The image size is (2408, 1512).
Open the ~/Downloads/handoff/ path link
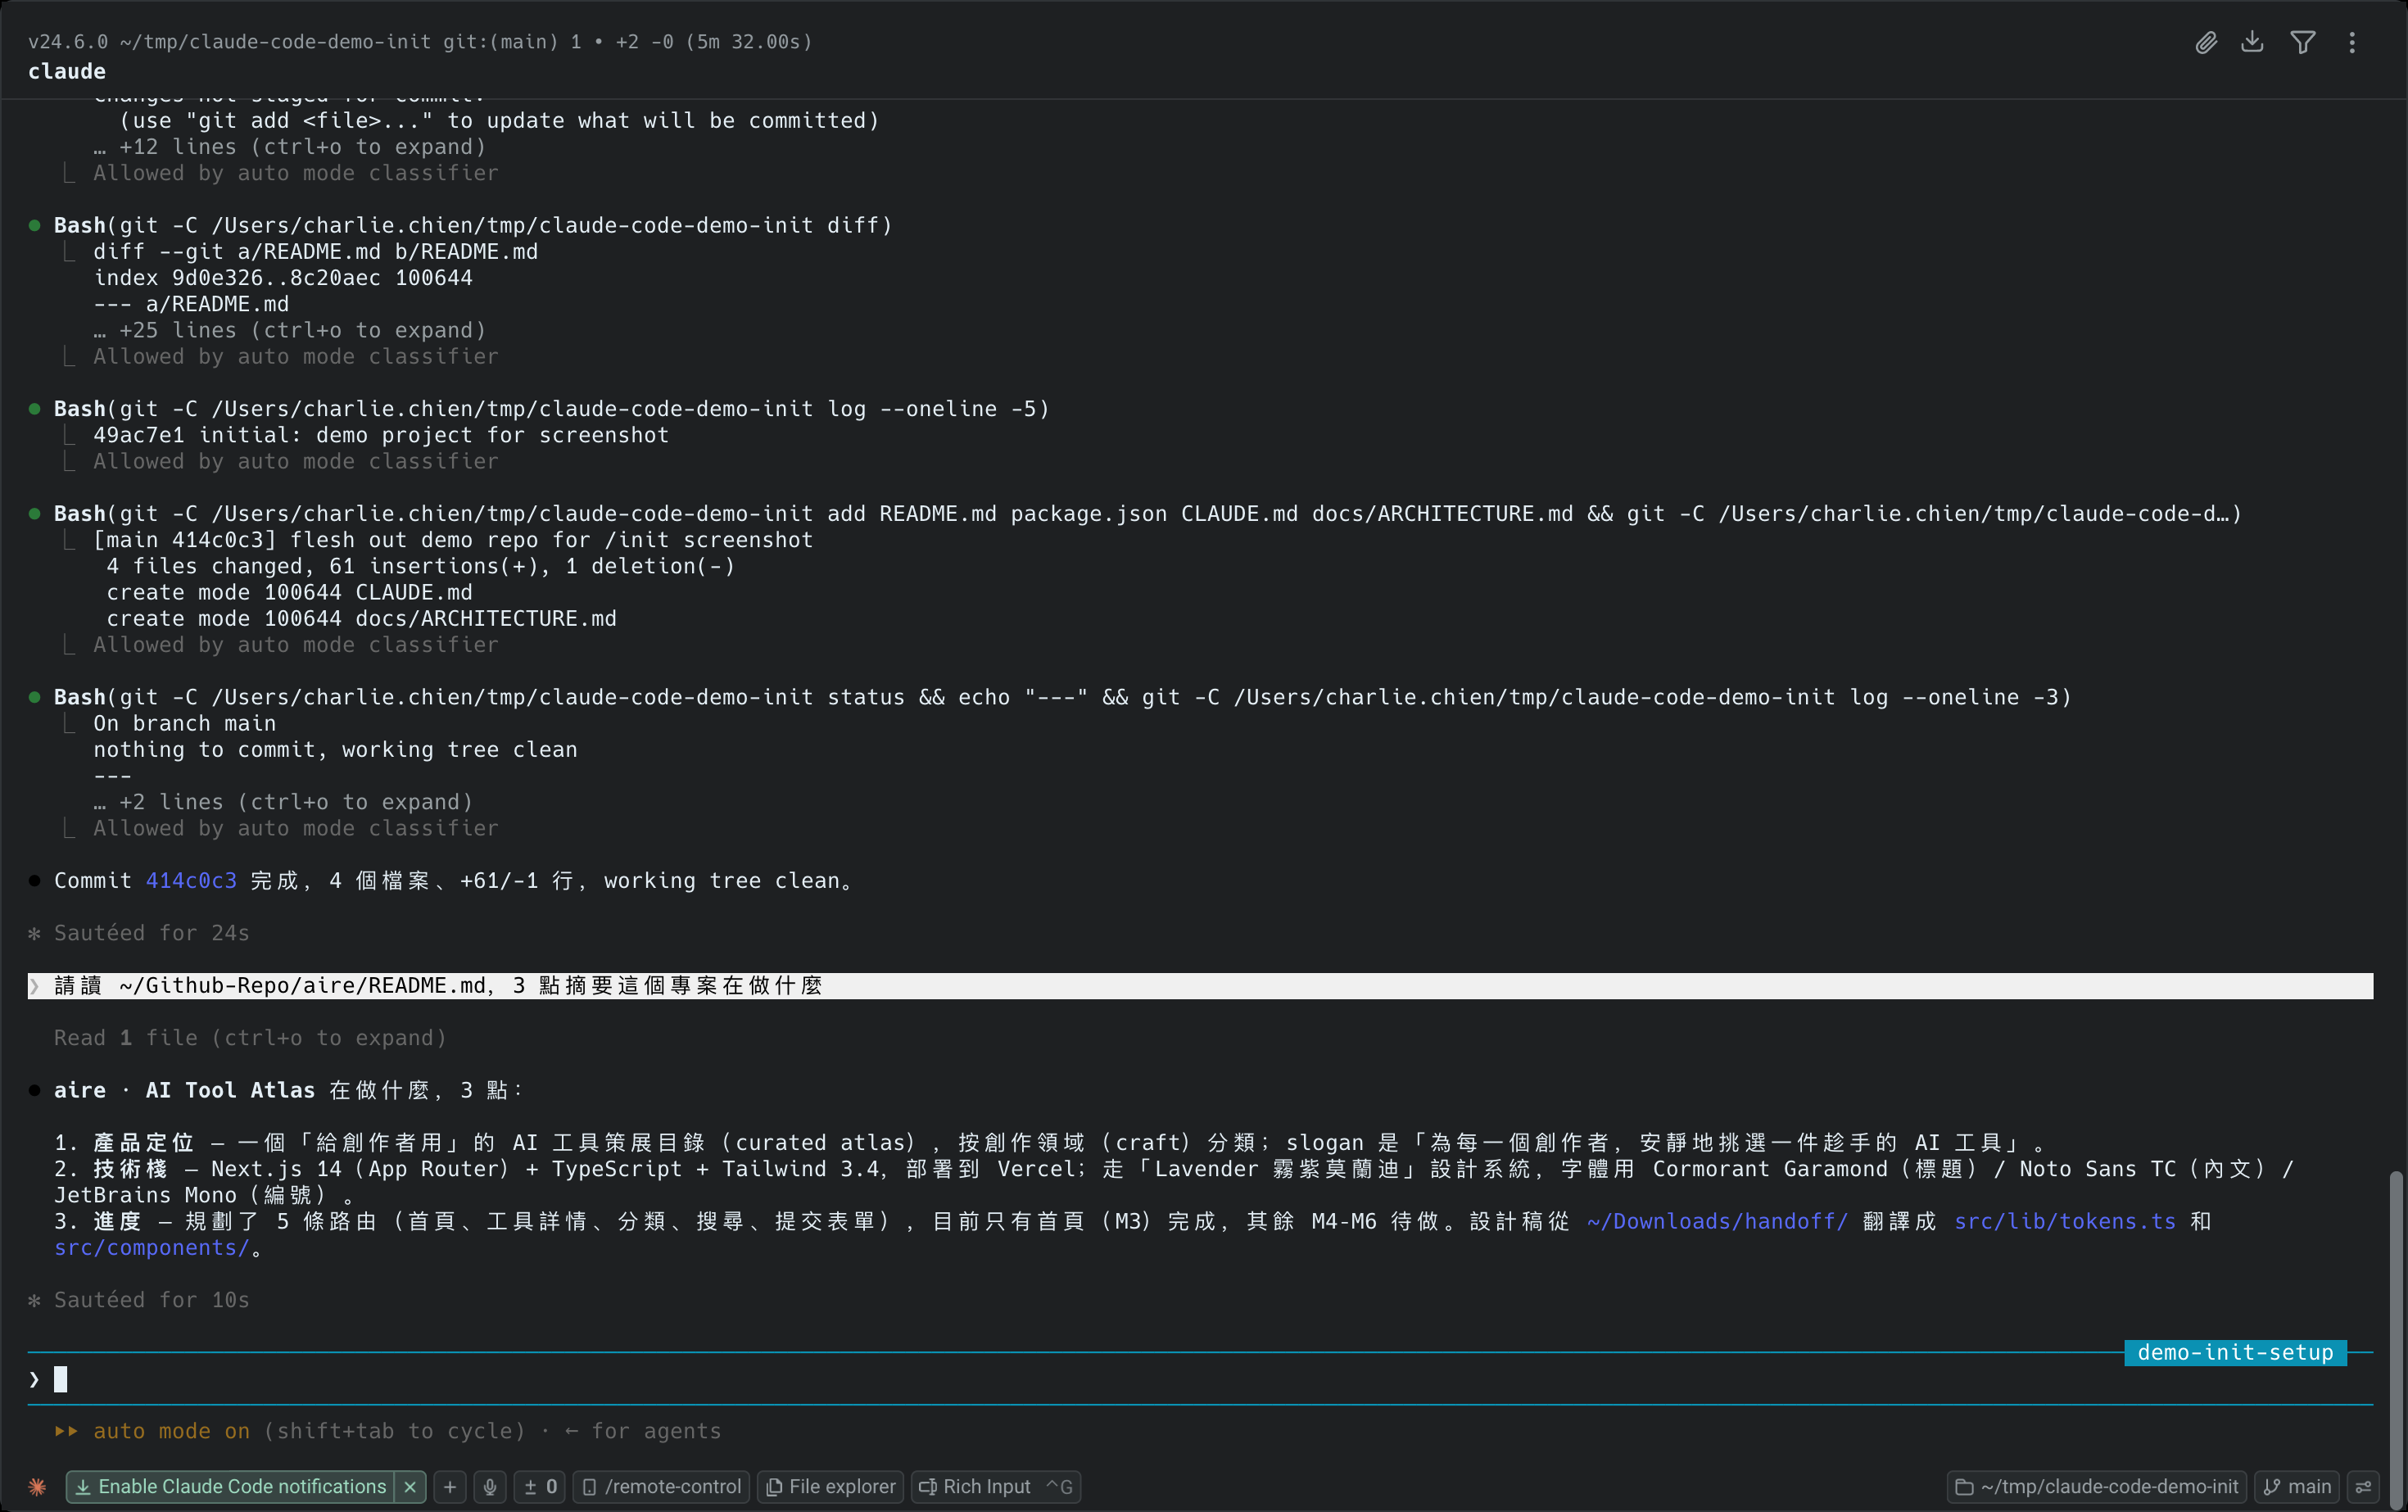(1717, 1222)
